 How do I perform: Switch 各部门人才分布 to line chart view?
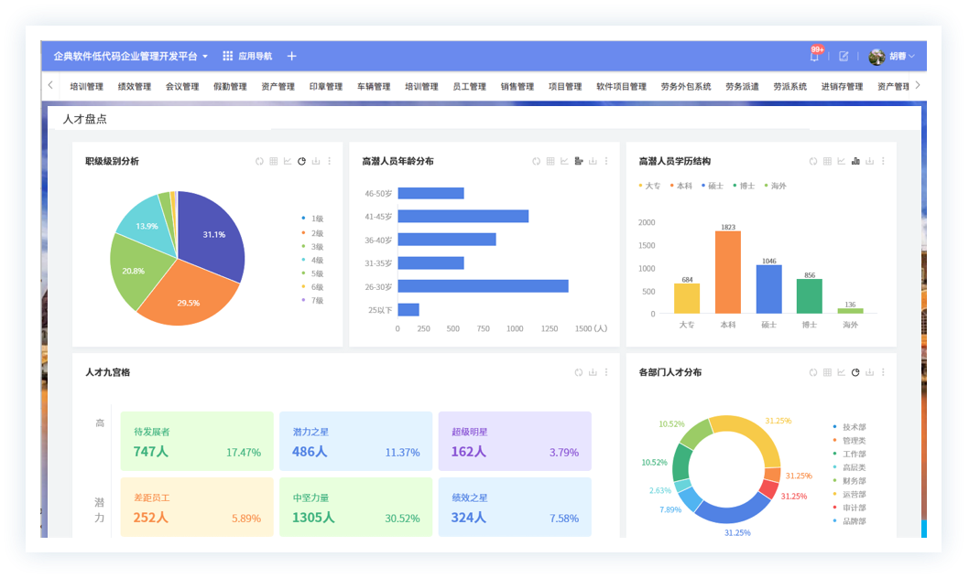coord(841,373)
